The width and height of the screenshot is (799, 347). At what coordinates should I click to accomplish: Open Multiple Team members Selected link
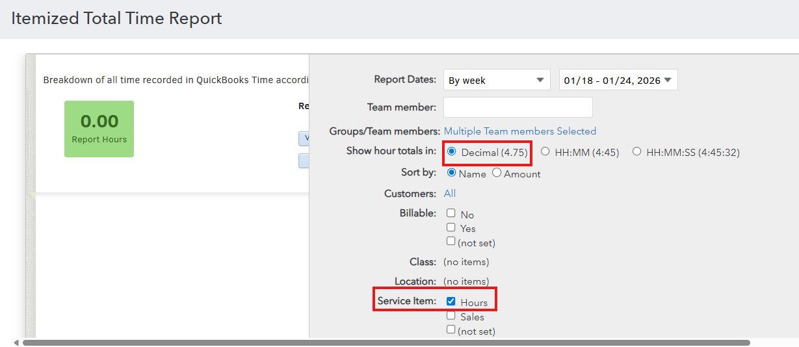[519, 131]
